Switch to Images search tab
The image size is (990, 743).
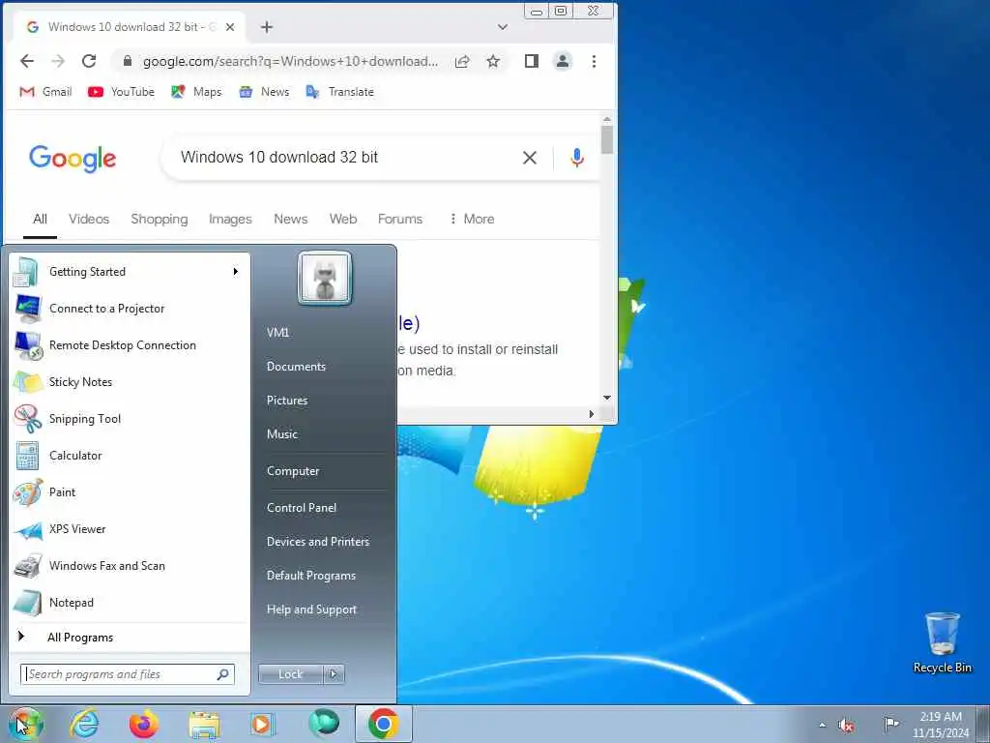pos(230,219)
